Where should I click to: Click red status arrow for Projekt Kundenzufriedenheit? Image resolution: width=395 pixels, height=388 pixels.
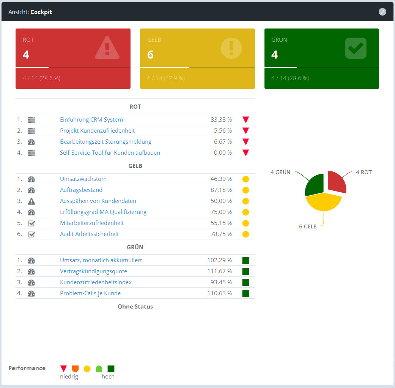[245, 131]
